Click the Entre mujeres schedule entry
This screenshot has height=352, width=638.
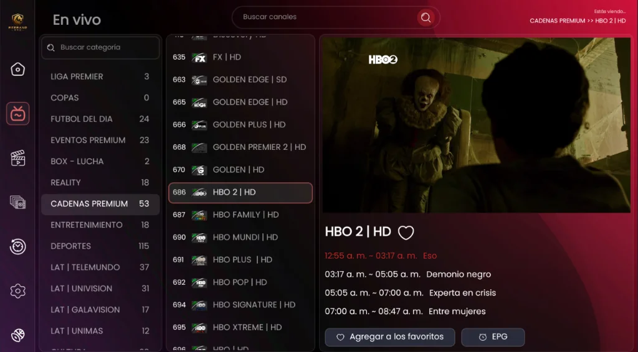click(x=405, y=312)
